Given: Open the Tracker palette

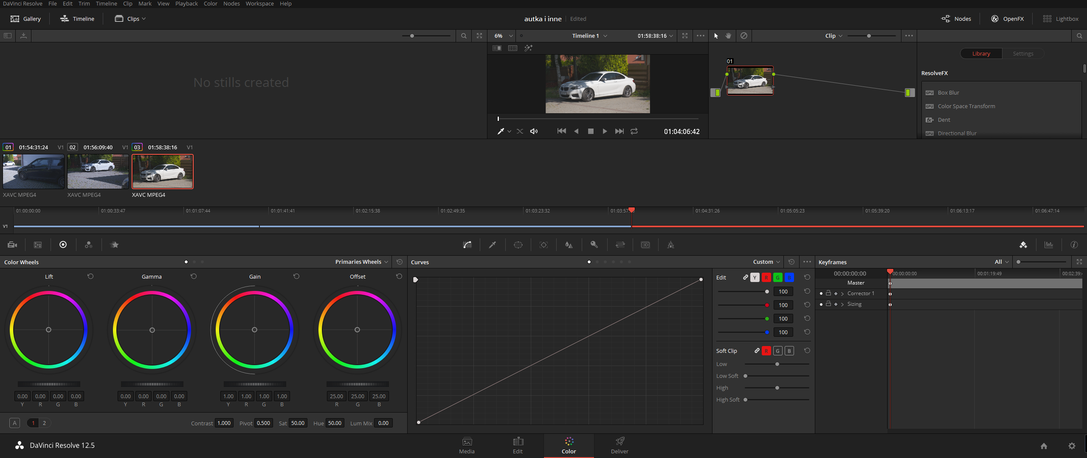Looking at the screenshot, I should click(543, 245).
